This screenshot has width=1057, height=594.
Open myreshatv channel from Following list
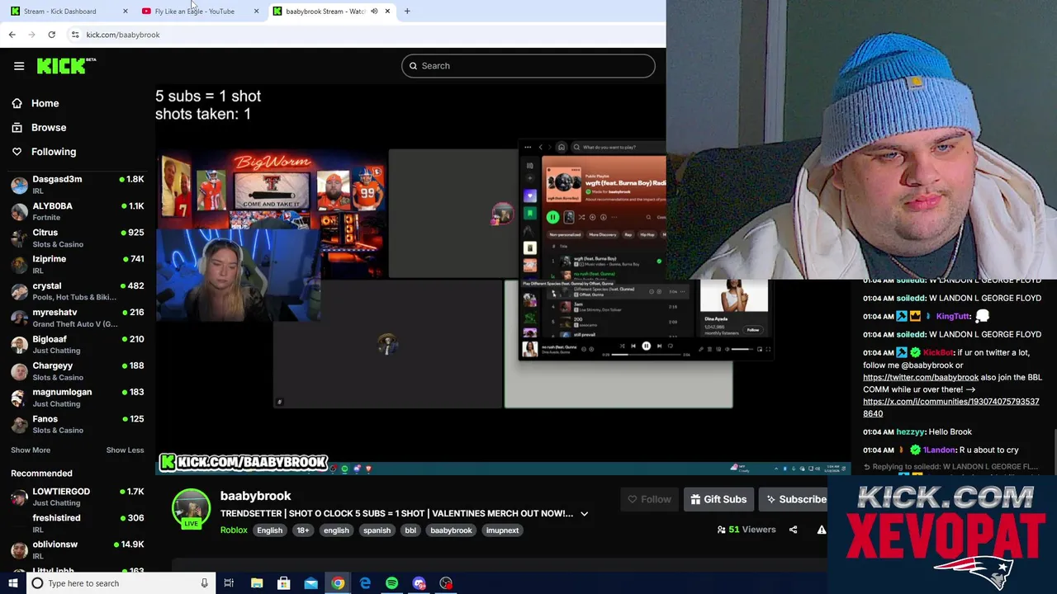[78, 318]
